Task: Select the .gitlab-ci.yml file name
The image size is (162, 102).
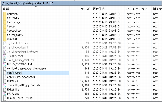Action: coord(17,48)
